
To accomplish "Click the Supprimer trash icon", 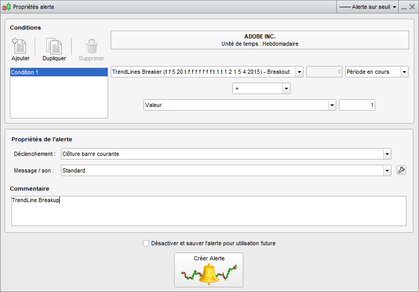I will pos(91,46).
